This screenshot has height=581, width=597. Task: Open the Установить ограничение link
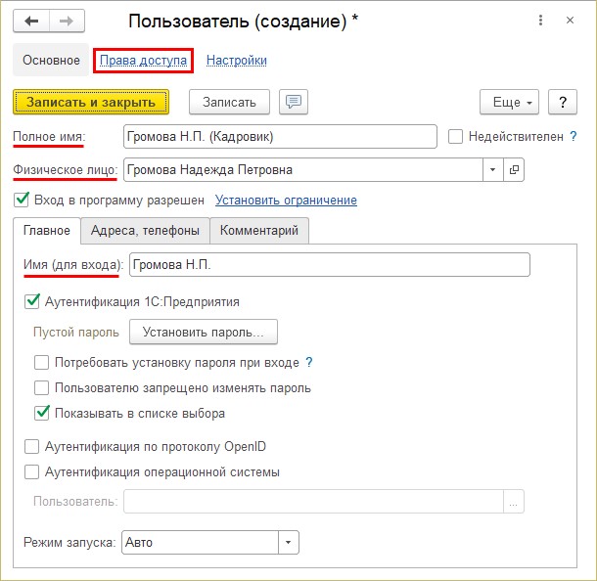(x=286, y=200)
